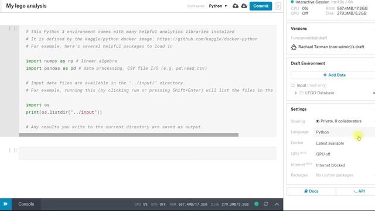The width and height of the screenshot is (375, 211).
Task: Click the bottom bar Disk usage readout
Action: (230, 205)
